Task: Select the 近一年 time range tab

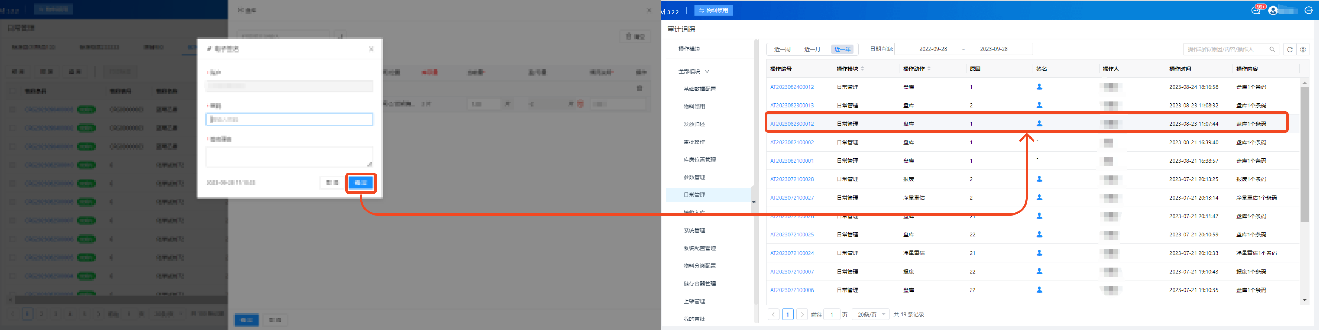Action: coord(842,49)
